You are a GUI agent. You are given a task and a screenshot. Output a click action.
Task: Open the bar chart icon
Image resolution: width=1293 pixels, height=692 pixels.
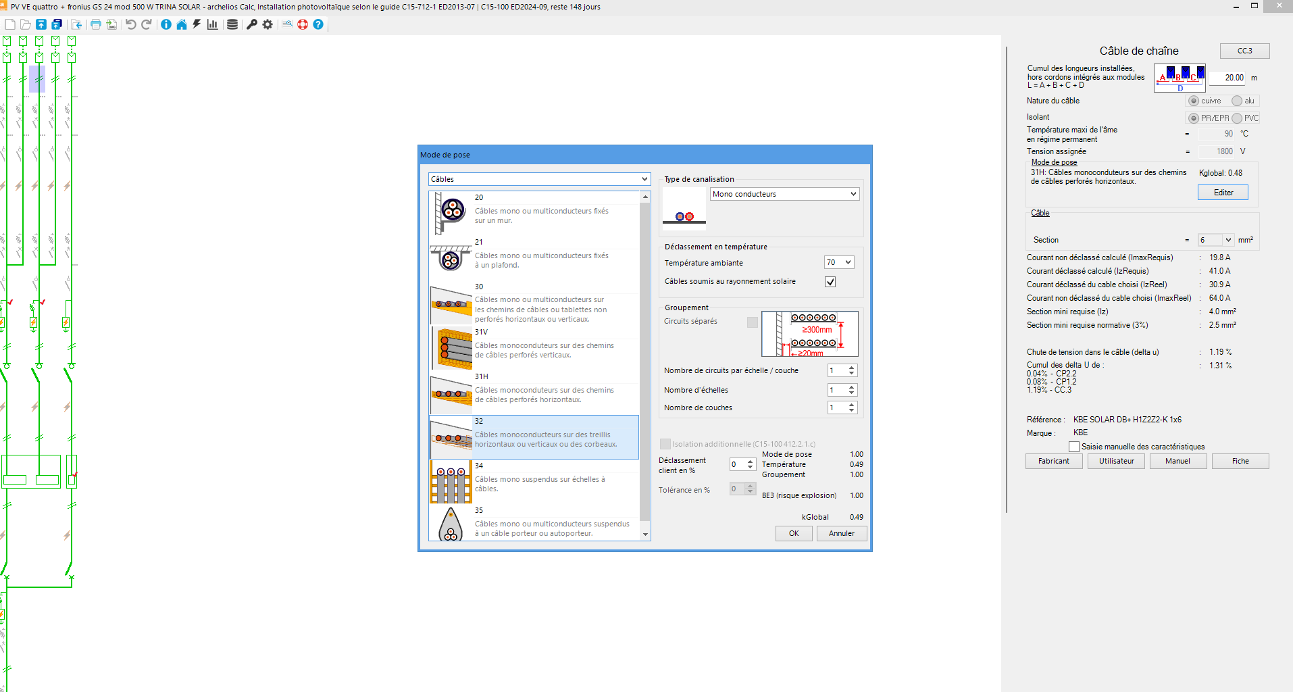[212, 24]
